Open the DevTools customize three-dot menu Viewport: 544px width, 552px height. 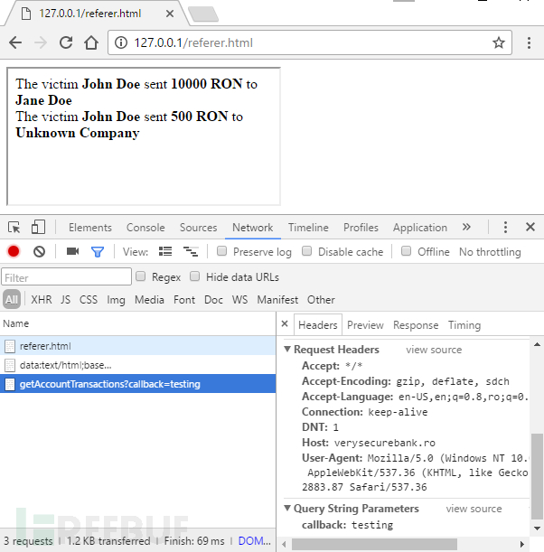(x=505, y=227)
